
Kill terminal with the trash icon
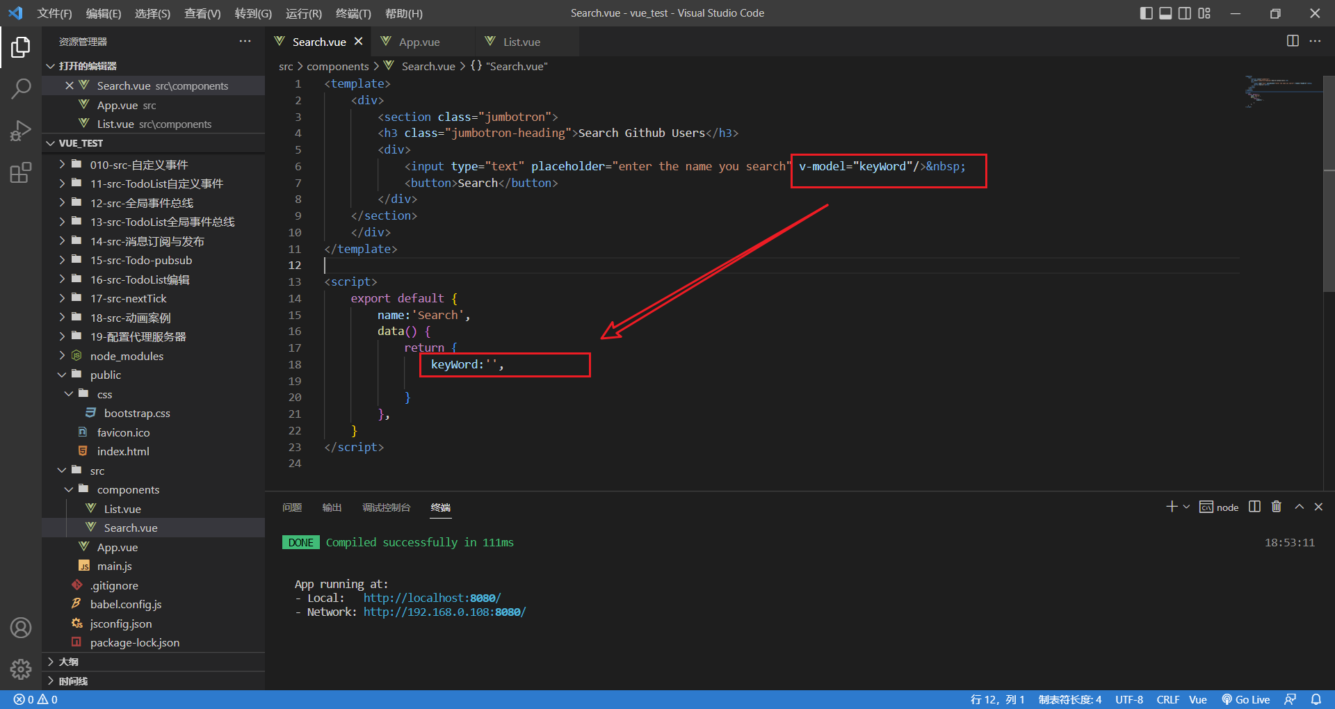[1276, 507]
